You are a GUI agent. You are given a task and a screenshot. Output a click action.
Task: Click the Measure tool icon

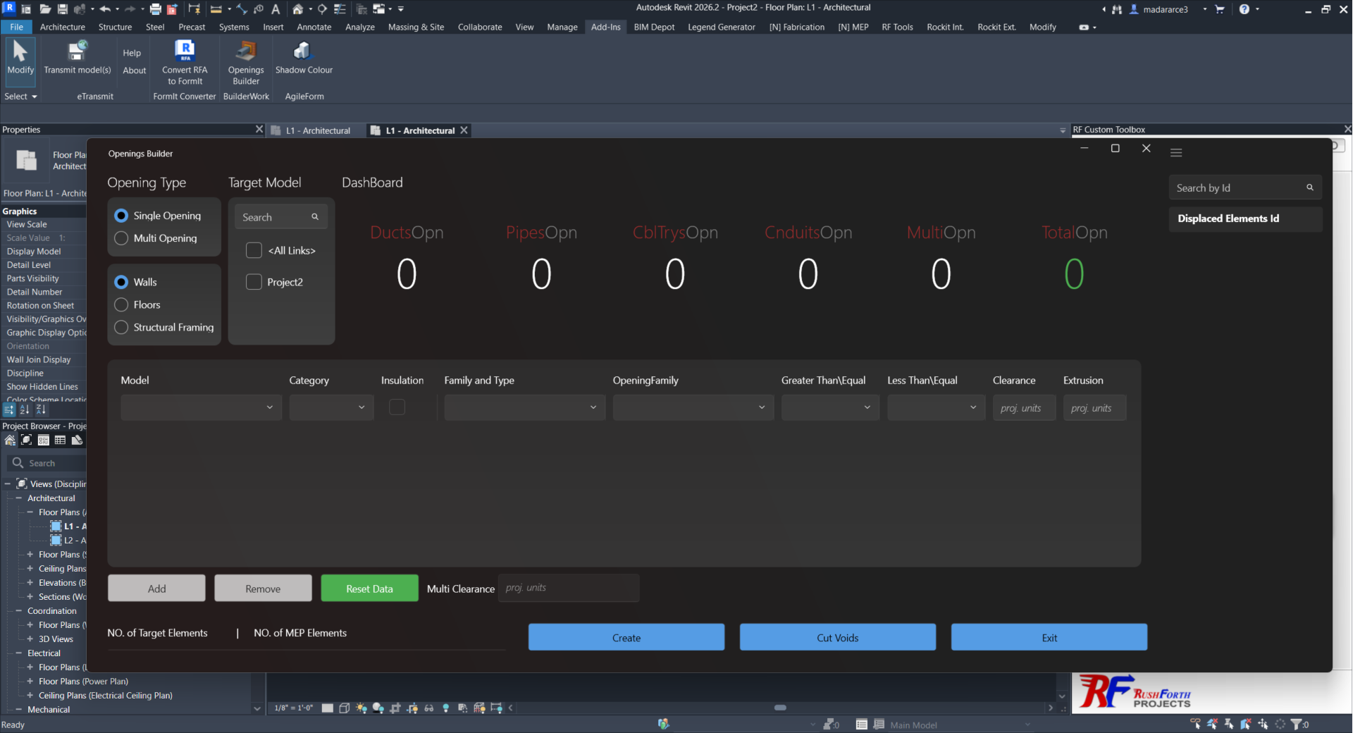[x=216, y=9]
